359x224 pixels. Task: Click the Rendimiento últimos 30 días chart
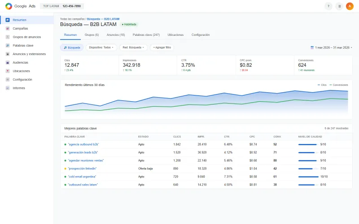tap(206, 99)
